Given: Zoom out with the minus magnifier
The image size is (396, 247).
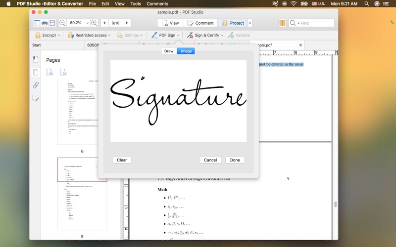Looking at the screenshot, I should tap(62, 23).
